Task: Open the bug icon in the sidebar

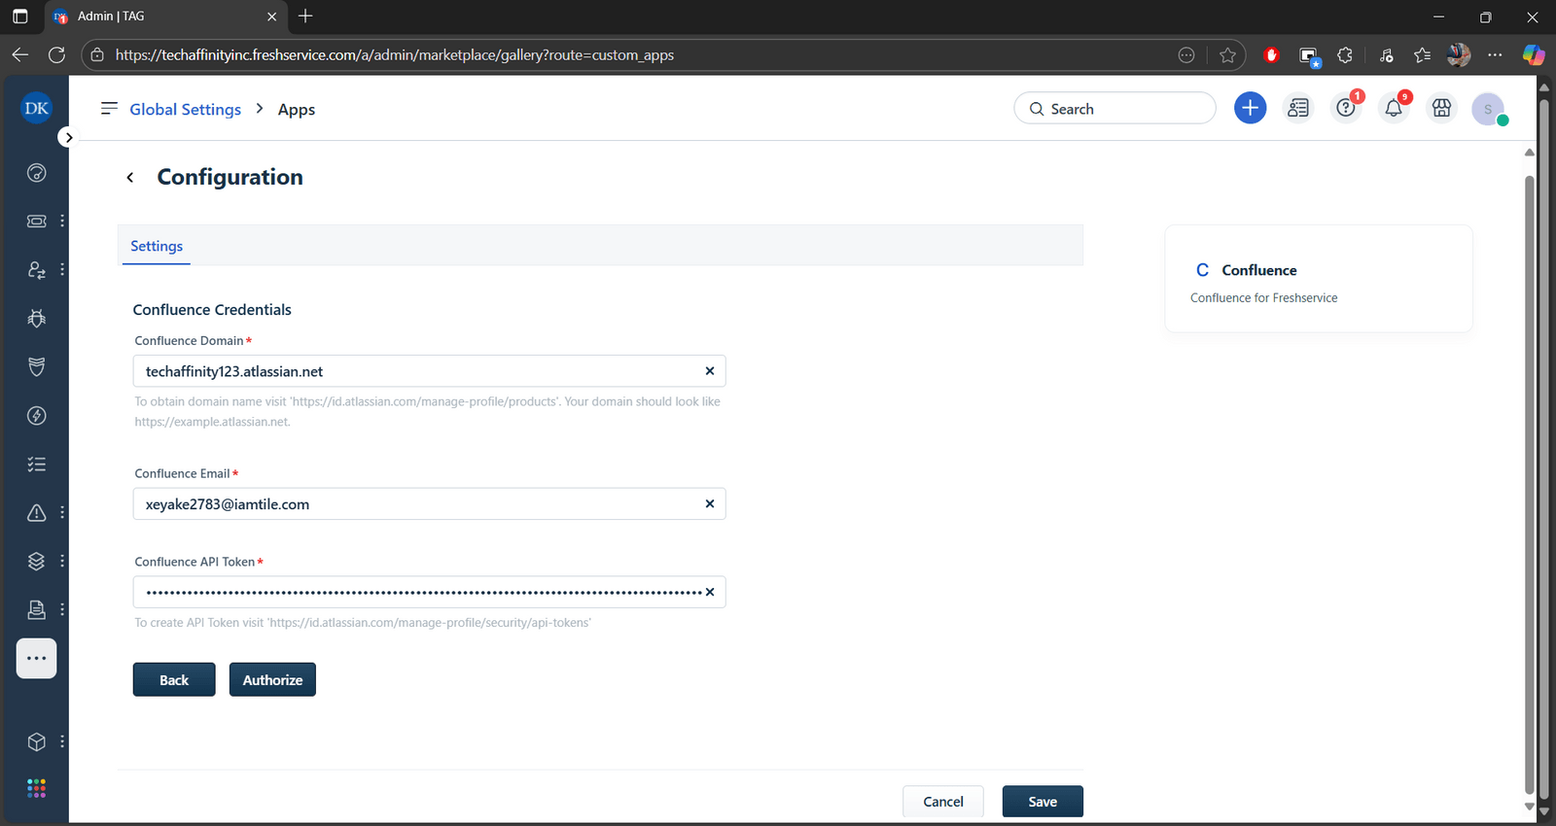Action: click(37, 319)
